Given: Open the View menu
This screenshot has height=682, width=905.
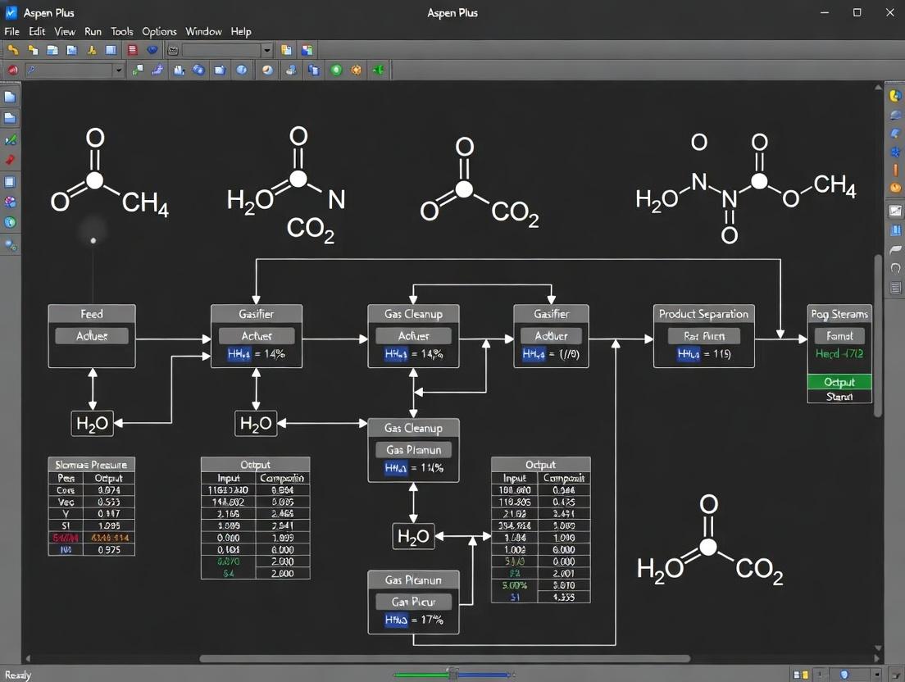Looking at the screenshot, I should click(65, 31).
